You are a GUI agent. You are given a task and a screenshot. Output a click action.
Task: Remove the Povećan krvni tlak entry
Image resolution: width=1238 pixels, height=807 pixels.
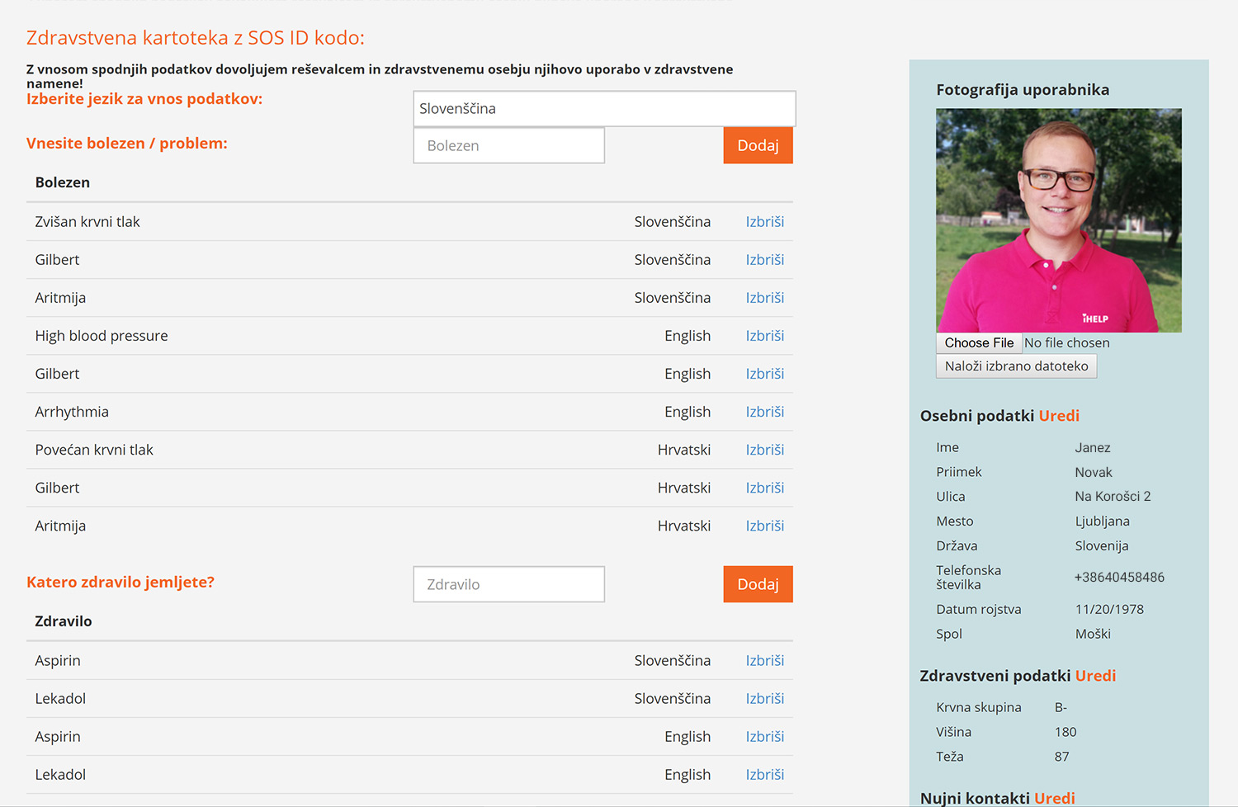tap(764, 450)
